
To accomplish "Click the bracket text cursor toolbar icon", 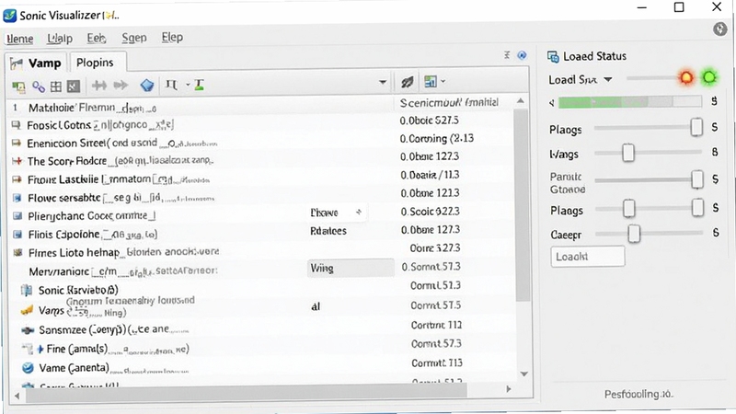I will 171,85.
